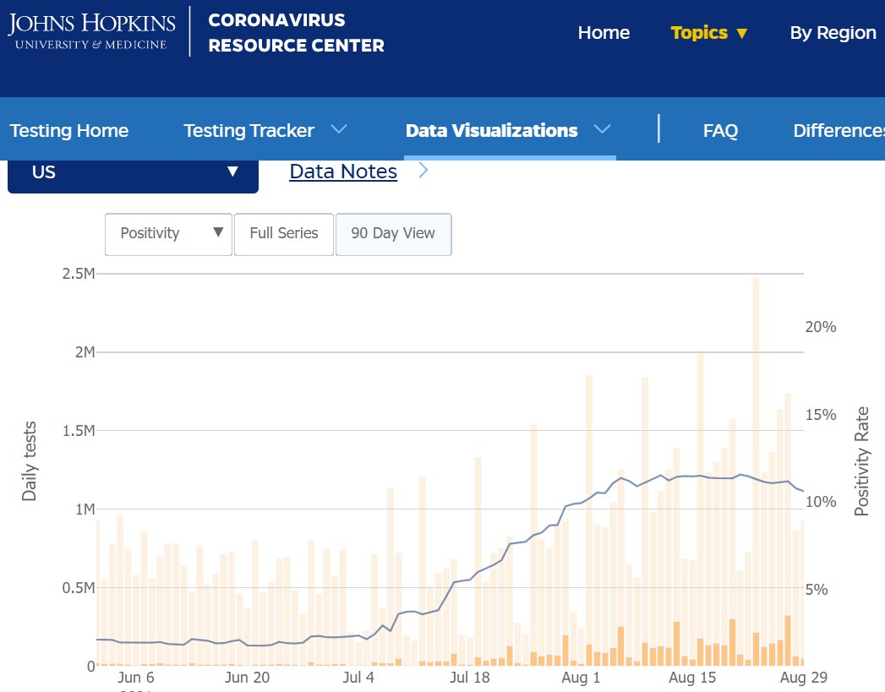Click the yellow Topics dropdown arrow
This screenshot has height=692, width=885.
[x=741, y=34]
